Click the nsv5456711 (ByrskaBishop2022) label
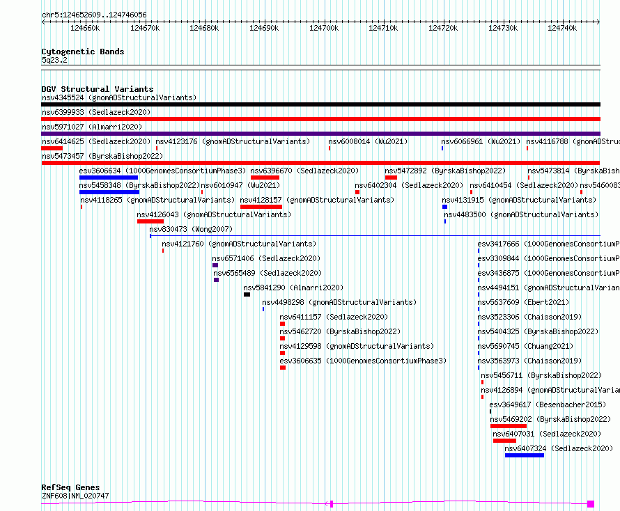This screenshot has width=620, height=511. [541, 375]
